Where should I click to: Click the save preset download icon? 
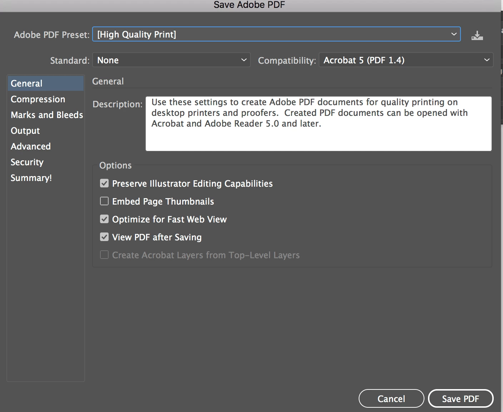tap(477, 35)
